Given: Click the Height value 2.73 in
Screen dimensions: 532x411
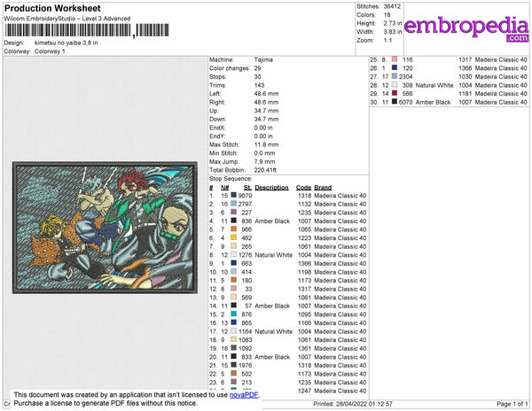Looking at the screenshot, I should click(x=393, y=23).
